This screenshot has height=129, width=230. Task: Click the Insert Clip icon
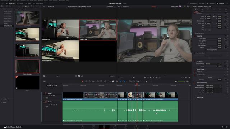tap(98, 81)
